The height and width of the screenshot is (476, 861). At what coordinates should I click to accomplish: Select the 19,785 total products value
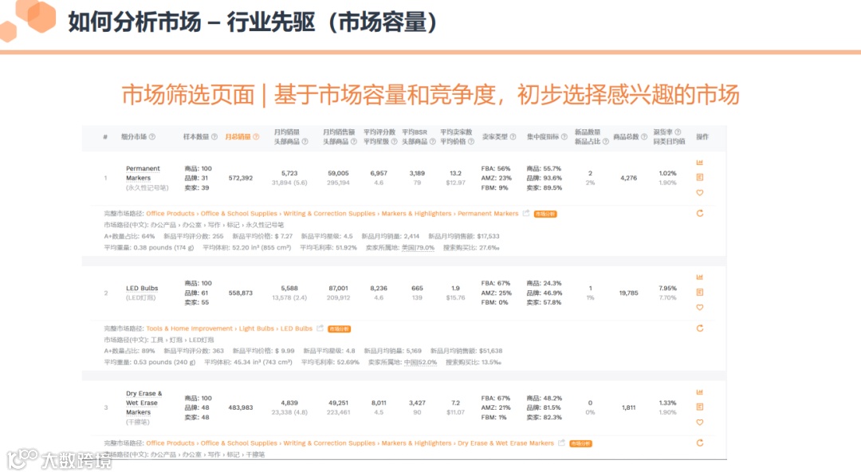click(629, 293)
